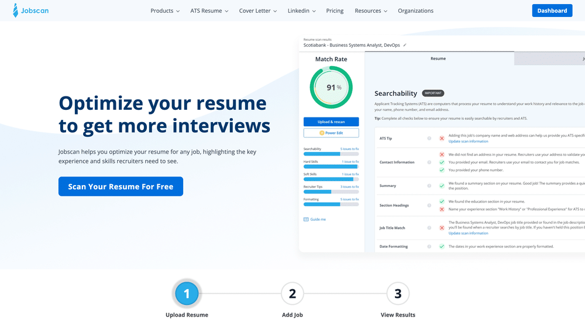Select step 2 Add Job circle
Viewport: 585px width, 319px height.
[x=292, y=294]
